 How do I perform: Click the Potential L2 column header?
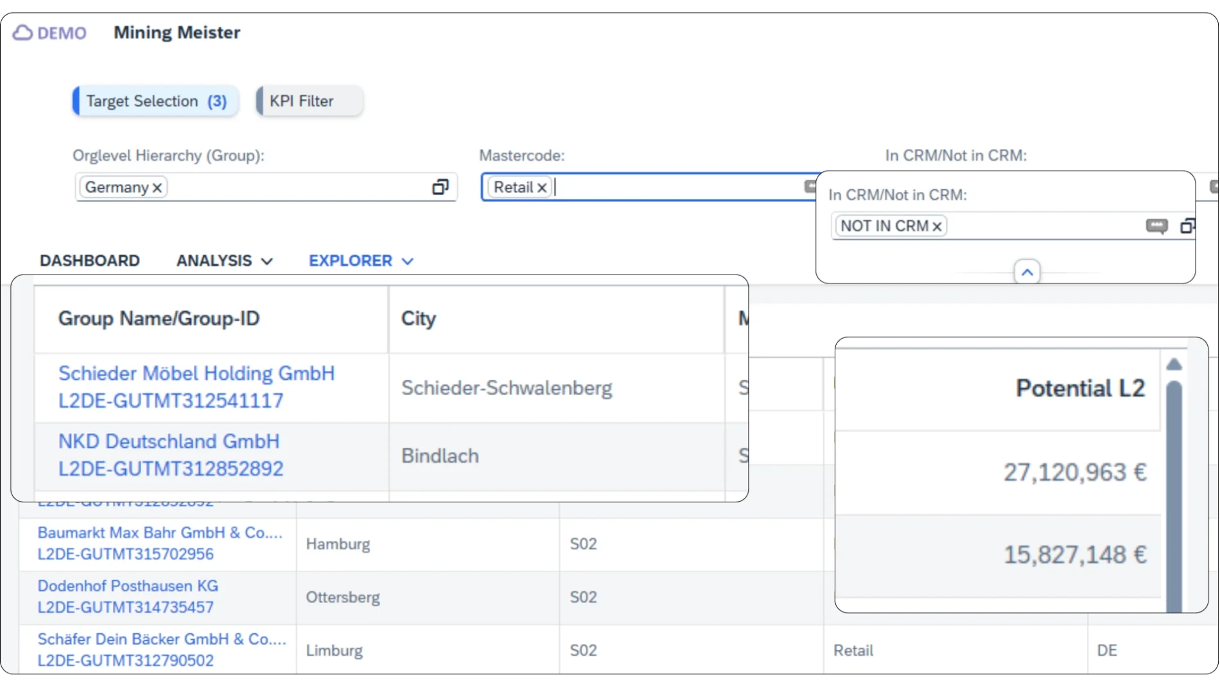coord(1079,388)
